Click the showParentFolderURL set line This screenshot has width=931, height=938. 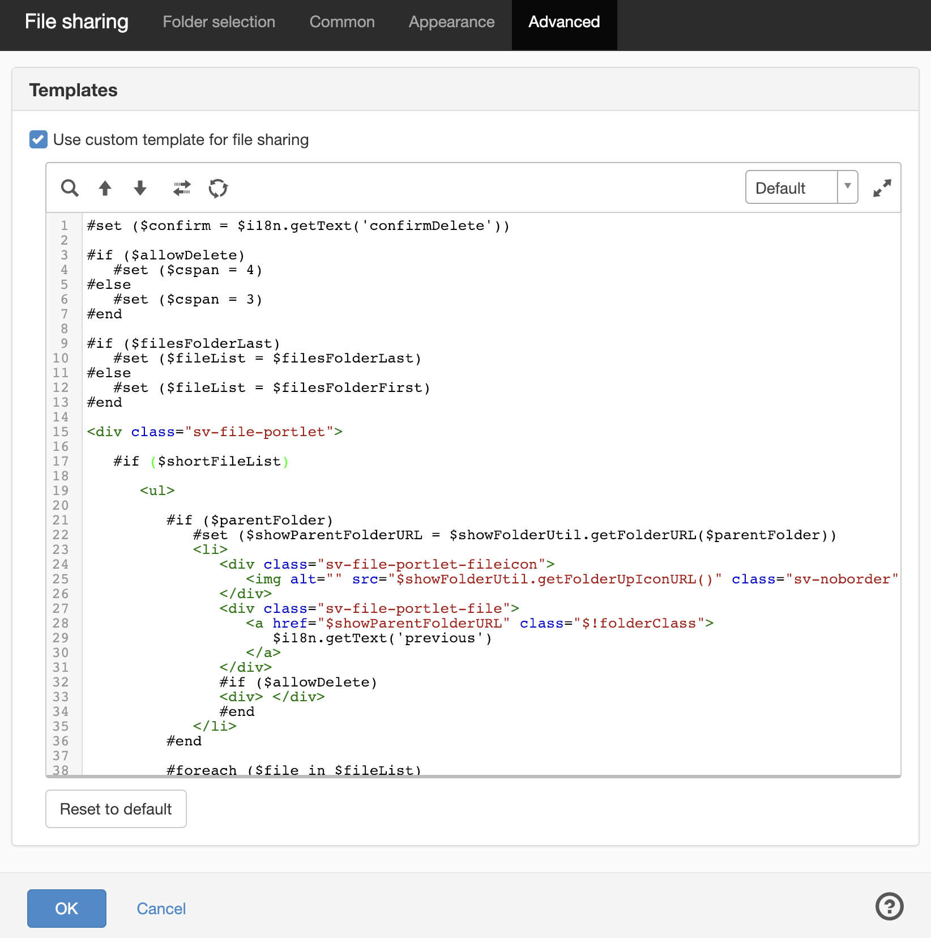coord(515,535)
